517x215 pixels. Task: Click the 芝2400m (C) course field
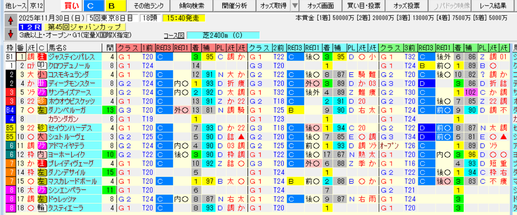pos(223,35)
